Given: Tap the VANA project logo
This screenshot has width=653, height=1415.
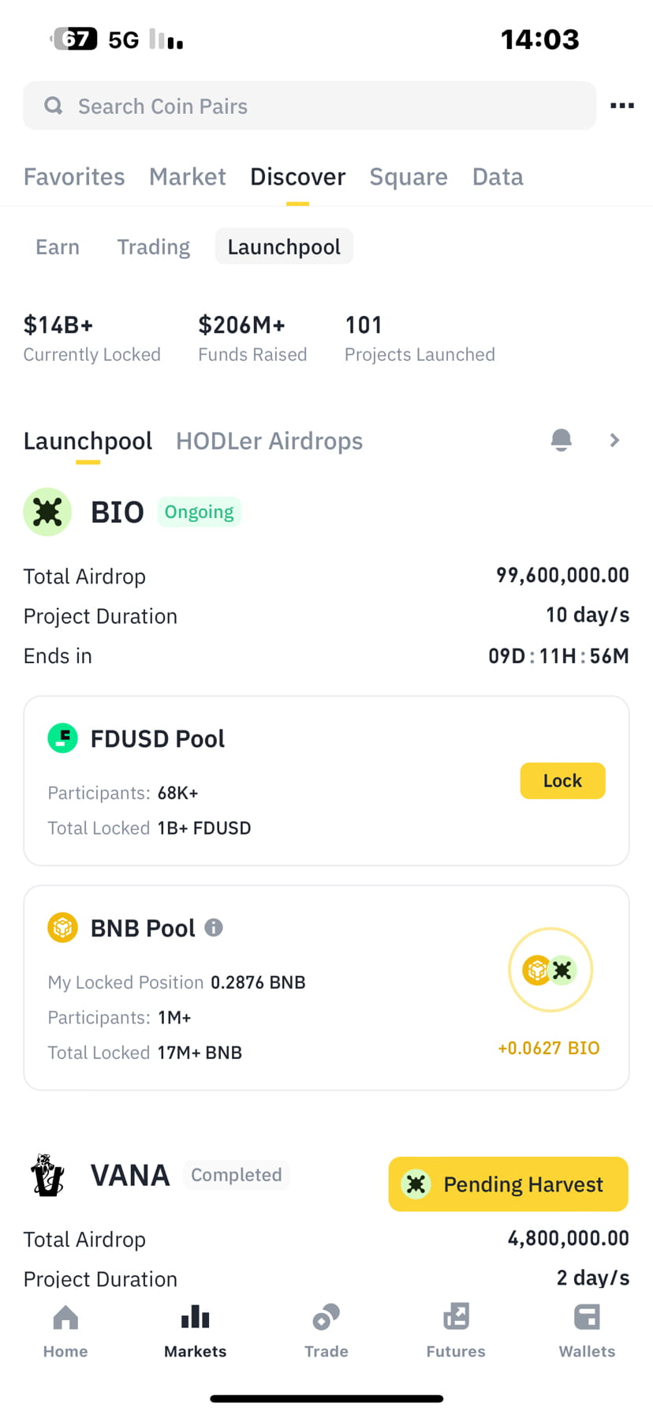Looking at the screenshot, I should 47,1175.
